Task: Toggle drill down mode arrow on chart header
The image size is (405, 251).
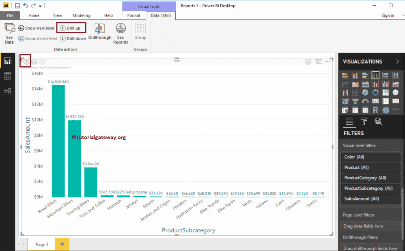Action: (308, 62)
